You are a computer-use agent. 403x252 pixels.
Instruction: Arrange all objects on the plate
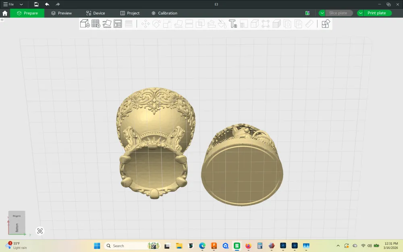coord(118,24)
